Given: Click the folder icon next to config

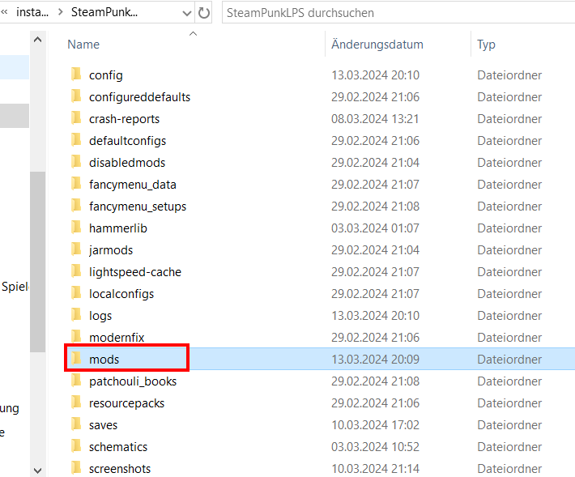Looking at the screenshot, I should pyautogui.click(x=76, y=75).
